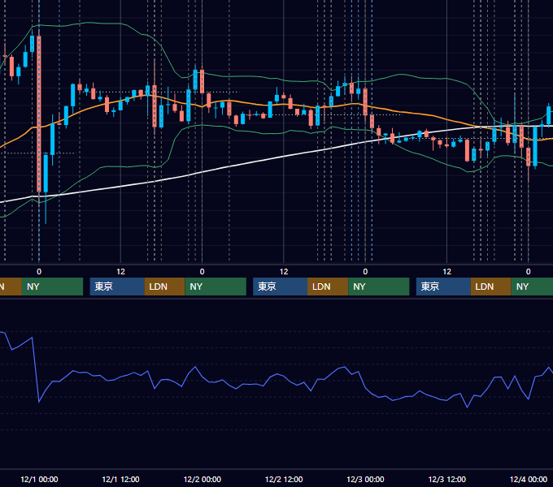This screenshot has height=487, width=553.
Task: Click the '12/3 12:00' date axis label
Action: [x=446, y=479]
